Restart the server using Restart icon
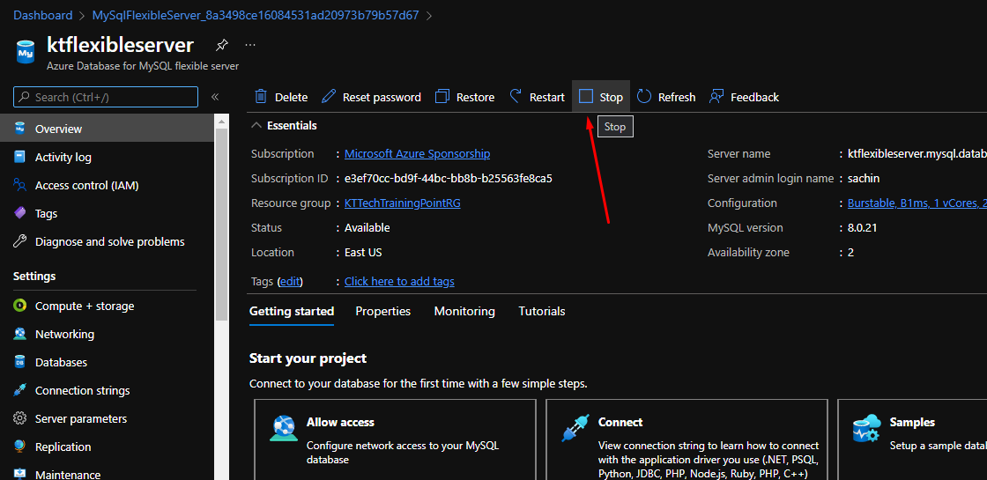 coord(516,97)
